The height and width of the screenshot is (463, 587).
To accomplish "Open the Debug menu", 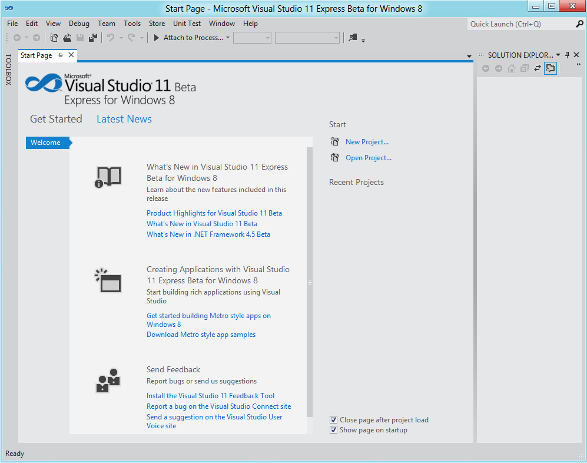I will (79, 23).
